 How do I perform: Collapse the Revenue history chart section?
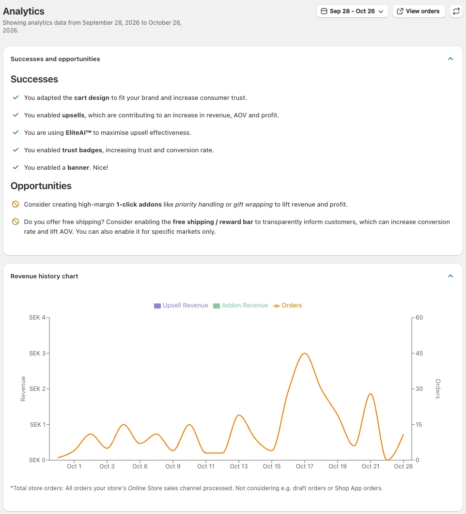pyautogui.click(x=450, y=276)
